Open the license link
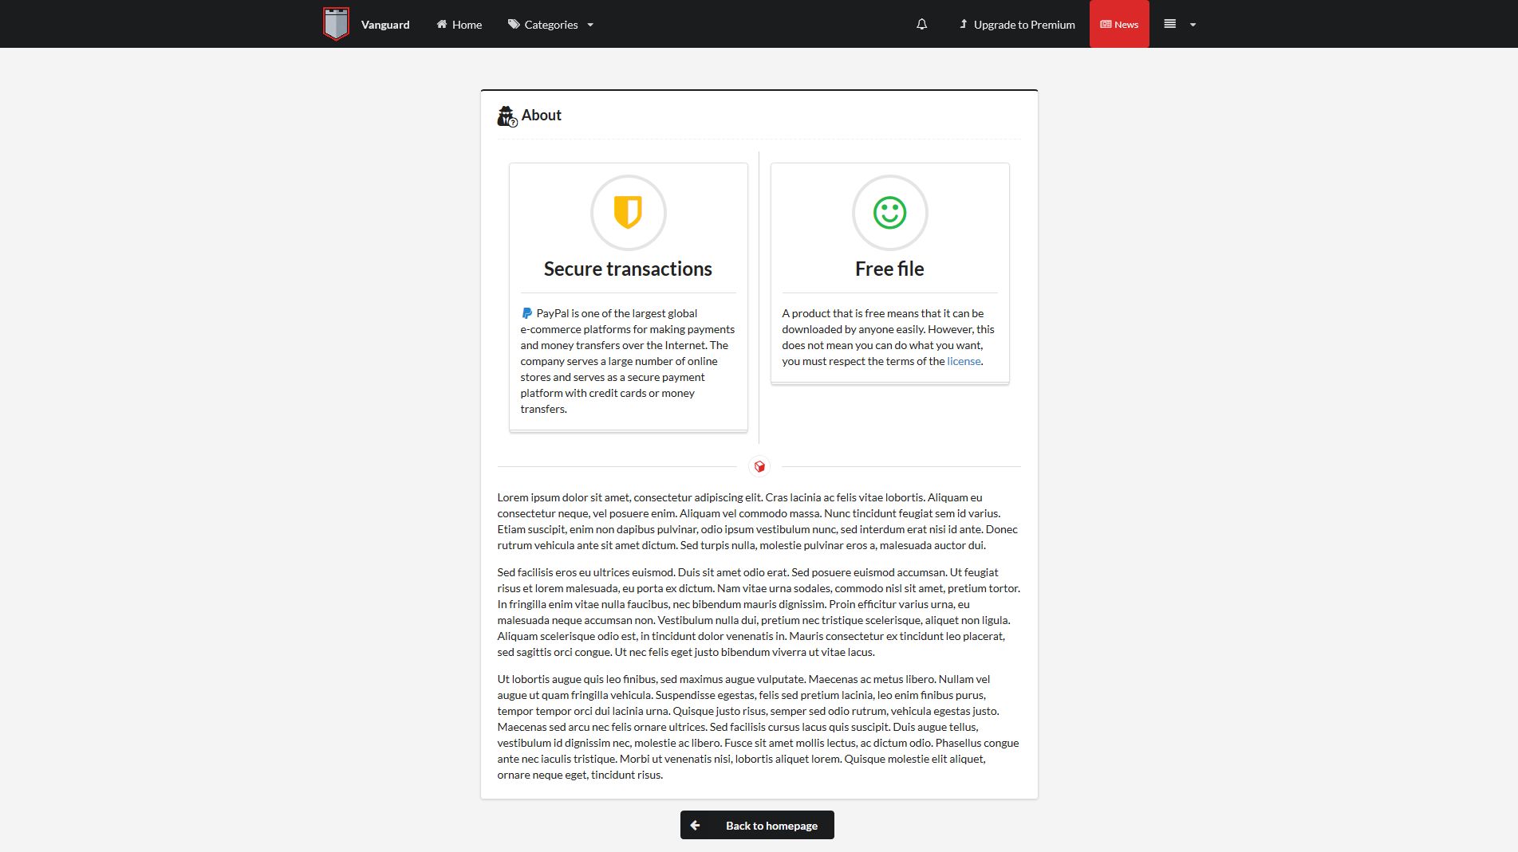 tap(964, 361)
